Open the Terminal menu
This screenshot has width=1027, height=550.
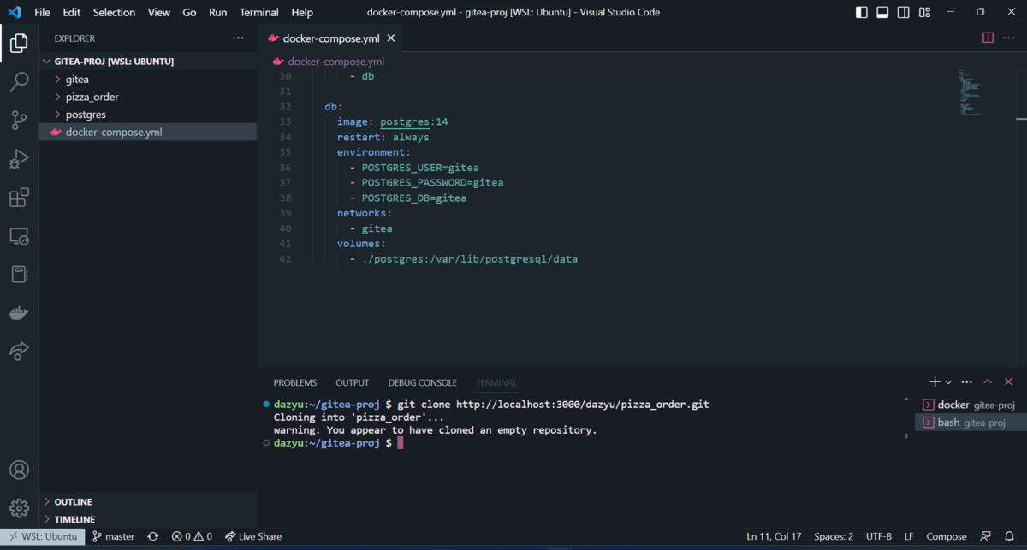click(259, 12)
